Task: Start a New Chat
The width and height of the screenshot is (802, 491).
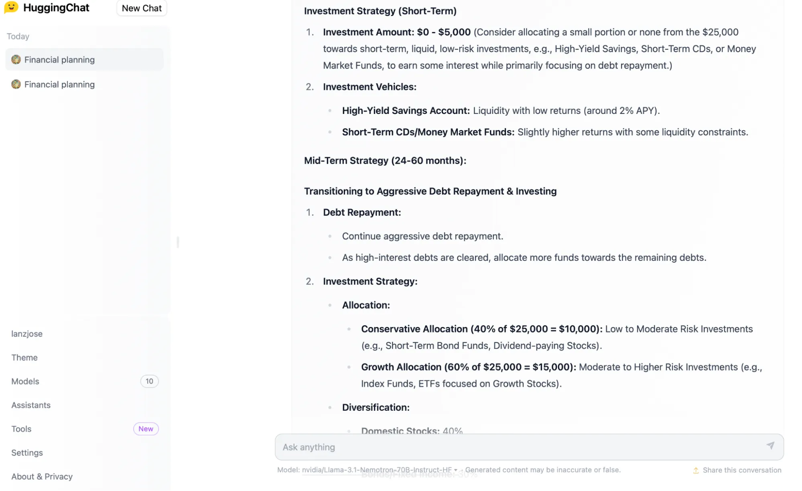Action: (142, 8)
